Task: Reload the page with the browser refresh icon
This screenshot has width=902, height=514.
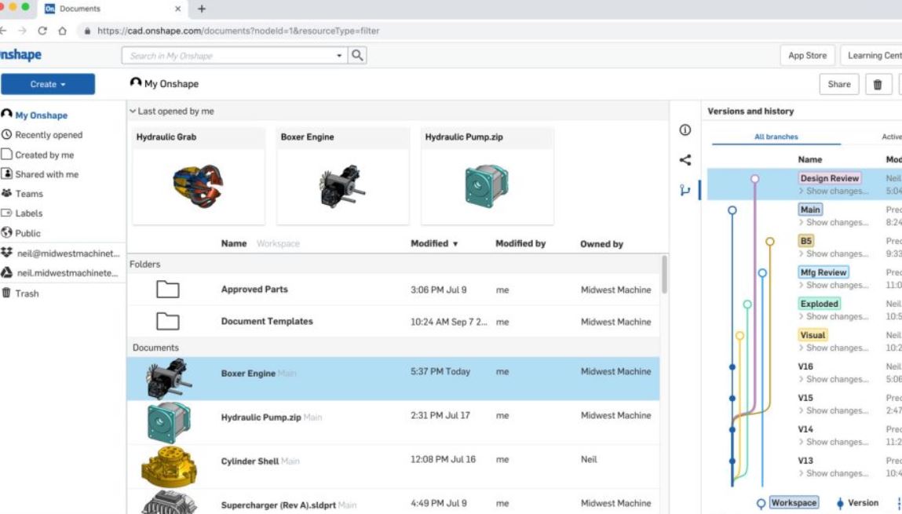Action: coord(42,31)
